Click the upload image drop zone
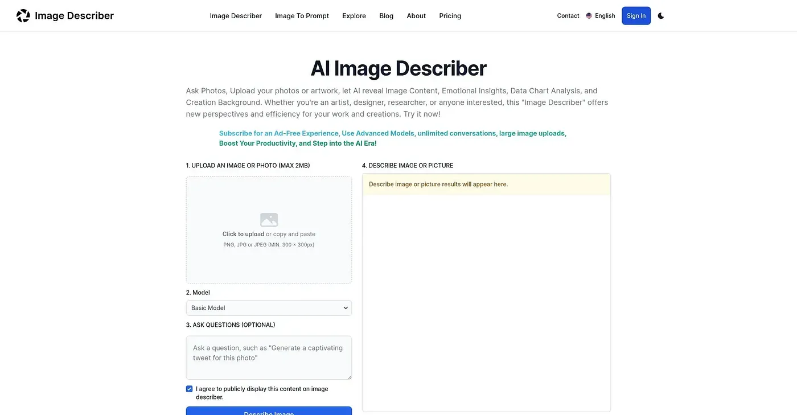 point(269,230)
